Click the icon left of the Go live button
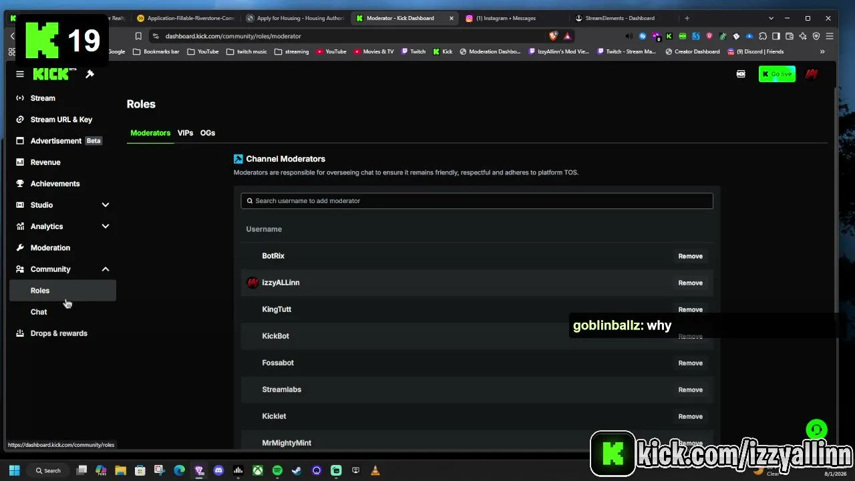The image size is (855, 481). click(x=741, y=74)
